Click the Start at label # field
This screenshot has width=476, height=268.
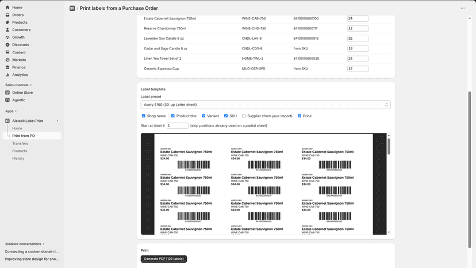click(x=178, y=126)
